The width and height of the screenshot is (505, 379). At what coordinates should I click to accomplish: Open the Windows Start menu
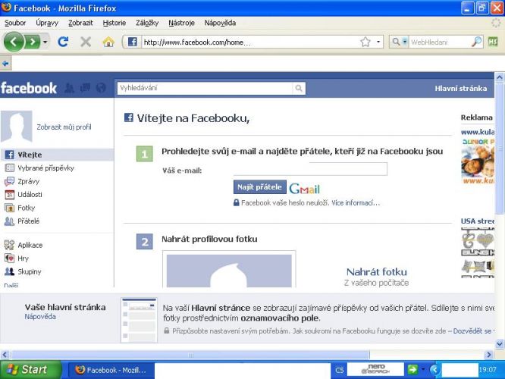click(x=31, y=369)
